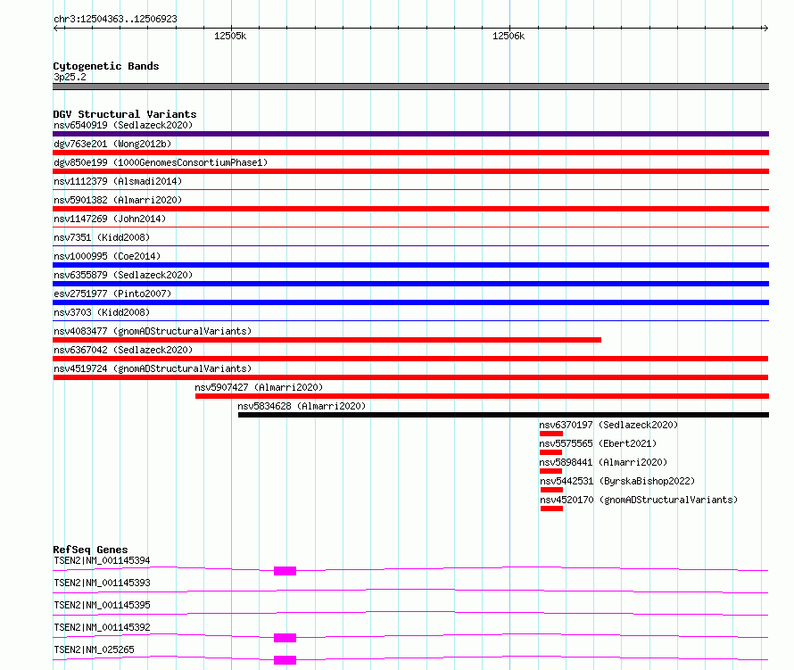Click the DGV Structural Variants track title
Image resolution: width=794 pixels, height=670 pixels.
click(125, 114)
